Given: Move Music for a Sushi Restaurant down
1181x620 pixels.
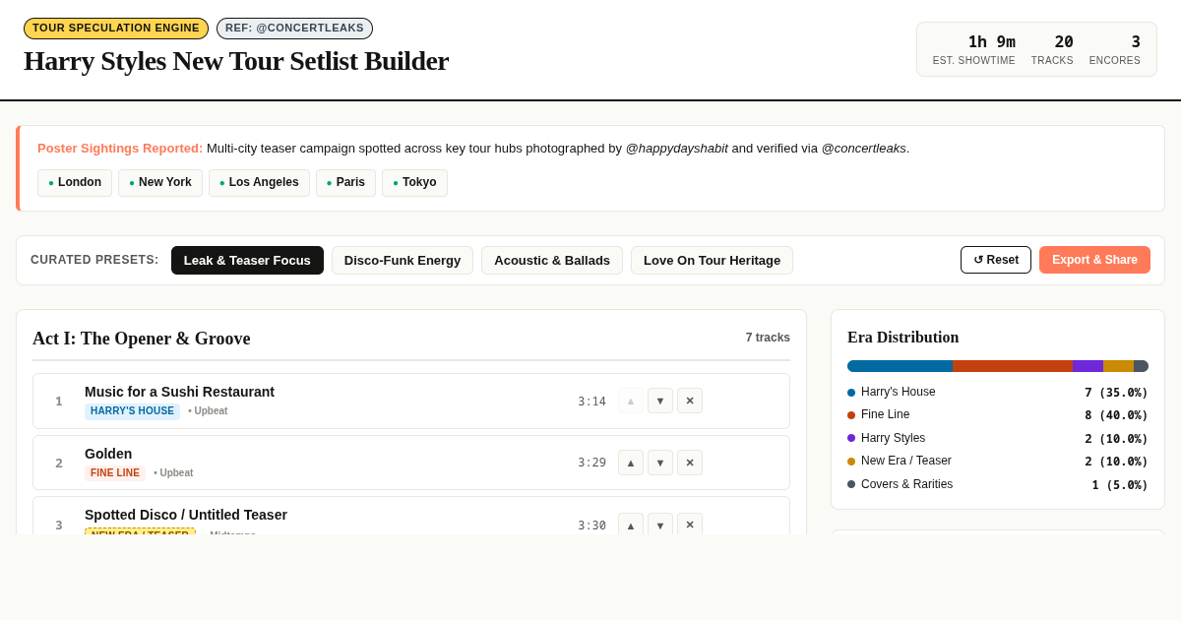Looking at the screenshot, I should point(660,401).
